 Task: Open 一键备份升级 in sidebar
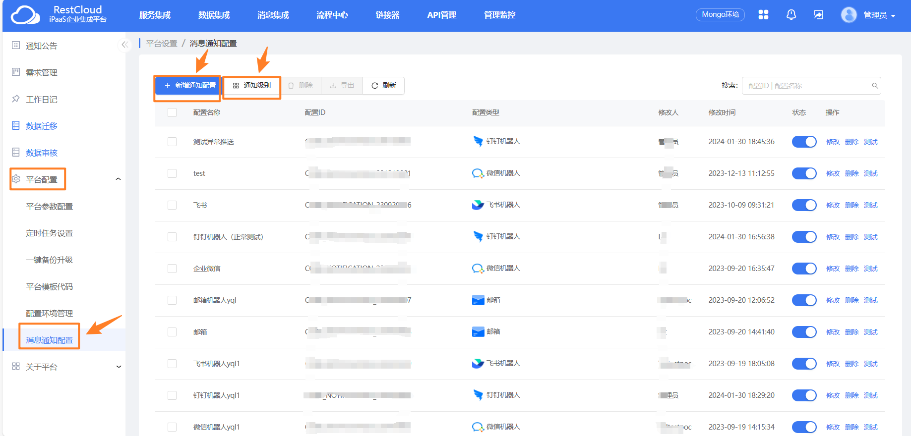50,260
